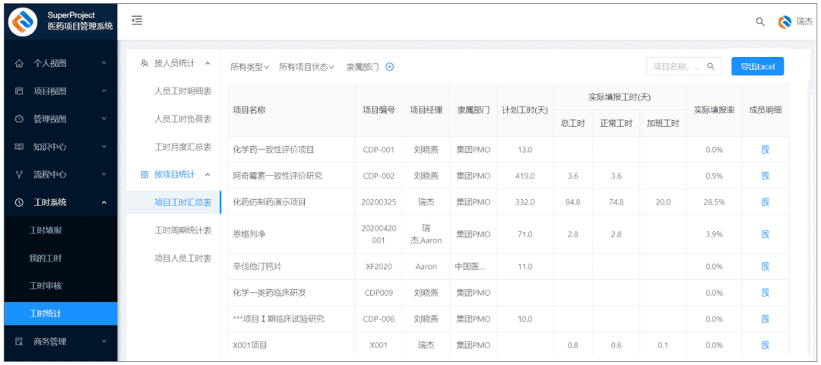Open member details for 辛伐他汀钙片
821x365 pixels.
click(x=765, y=267)
